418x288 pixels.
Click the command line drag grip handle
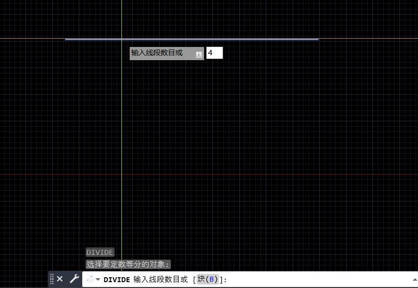coord(52,279)
